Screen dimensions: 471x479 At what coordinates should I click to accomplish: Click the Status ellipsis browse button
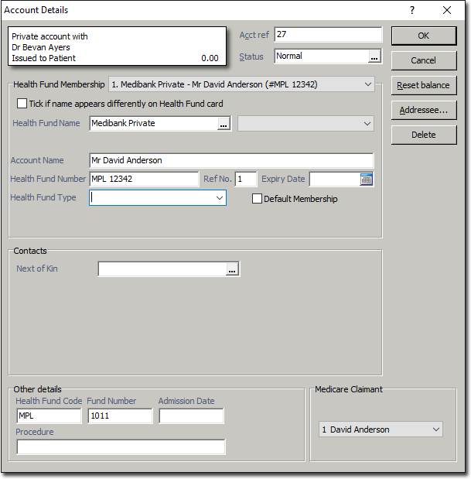pos(374,56)
